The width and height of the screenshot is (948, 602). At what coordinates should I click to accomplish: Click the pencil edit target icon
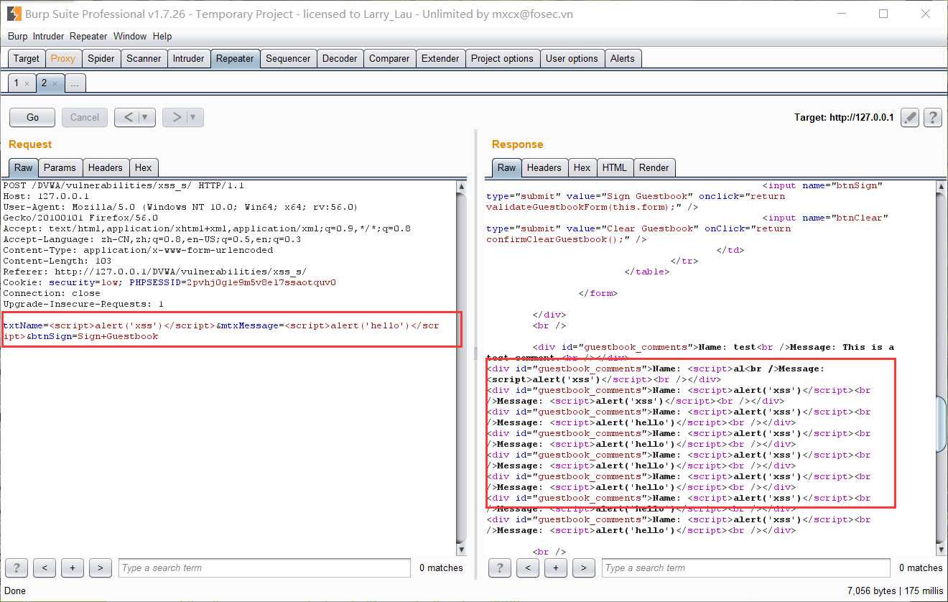click(x=910, y=118)
